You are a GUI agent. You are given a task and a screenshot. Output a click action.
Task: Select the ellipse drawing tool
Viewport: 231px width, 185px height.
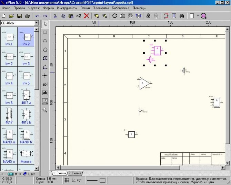(45, 41)
